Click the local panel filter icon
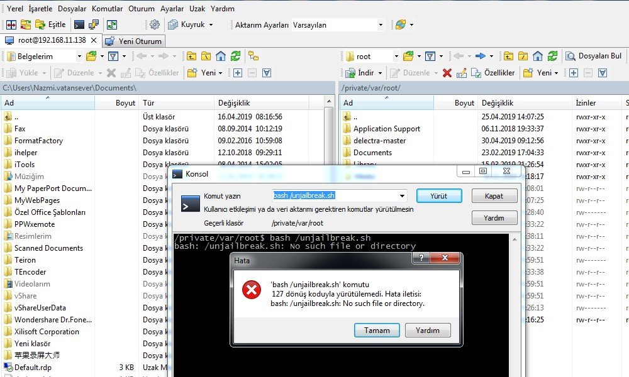The image size is (629, 377). tap(113, 57)
